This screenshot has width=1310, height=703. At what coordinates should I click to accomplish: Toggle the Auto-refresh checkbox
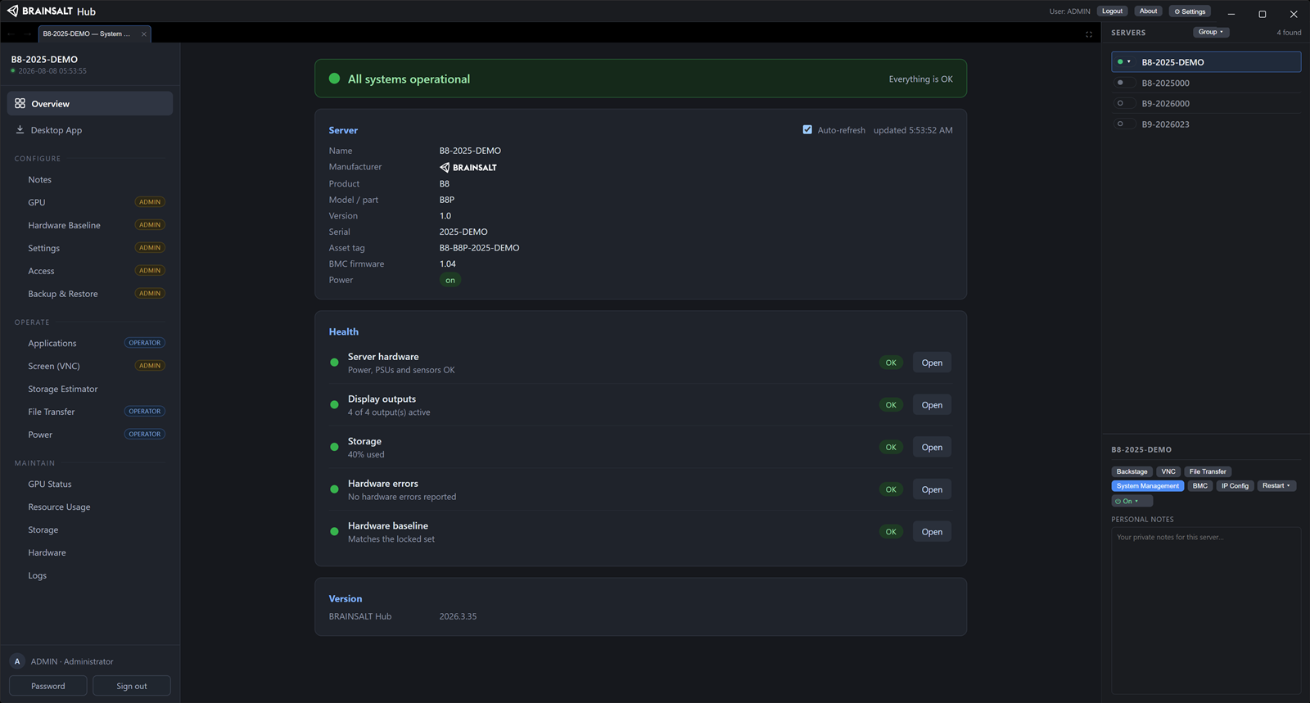point(807,129)
